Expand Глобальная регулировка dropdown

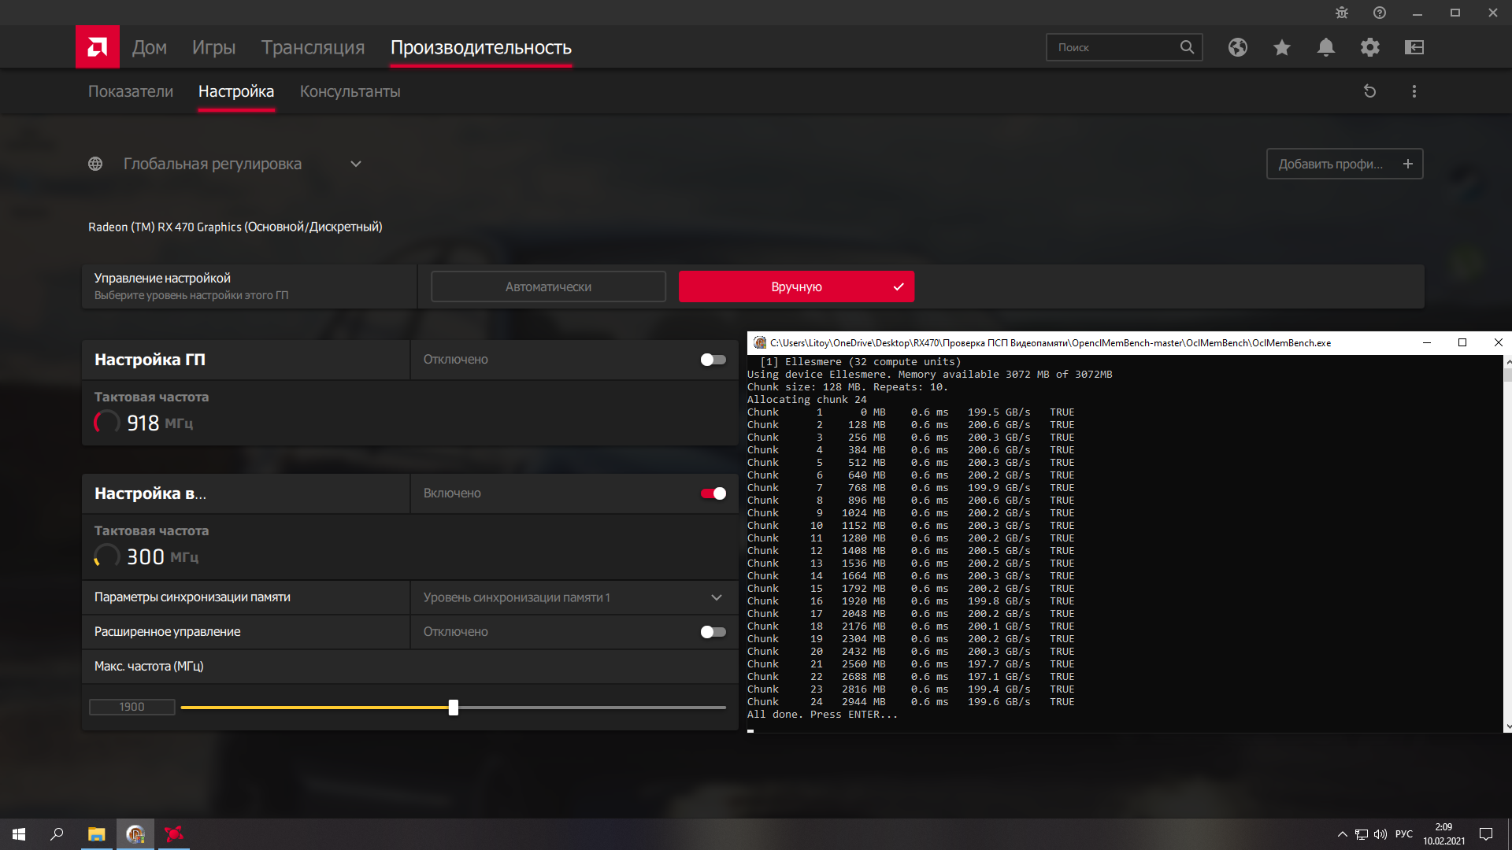tap(355, 164)
